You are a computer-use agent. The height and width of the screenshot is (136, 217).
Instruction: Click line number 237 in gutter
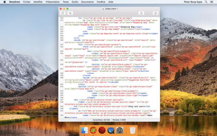point(62,100)
